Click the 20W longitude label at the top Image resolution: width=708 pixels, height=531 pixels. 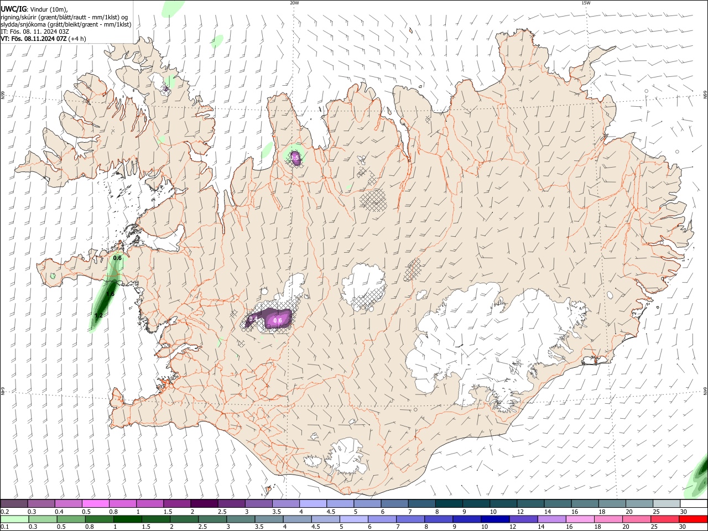[294, 3]
